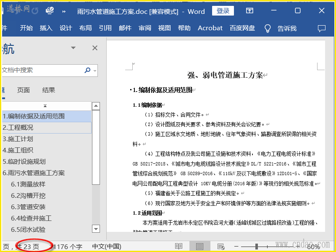Click navigation list scroll up arrow
The width and height of the screenshot is (336, 252).
pos(96,106)
